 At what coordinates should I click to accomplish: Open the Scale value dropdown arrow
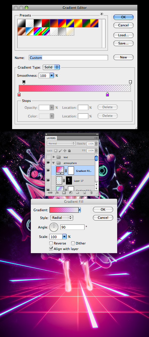[x=64, y=237]
